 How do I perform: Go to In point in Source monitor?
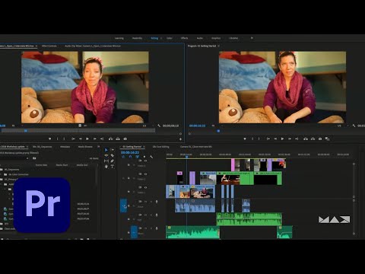73,139
